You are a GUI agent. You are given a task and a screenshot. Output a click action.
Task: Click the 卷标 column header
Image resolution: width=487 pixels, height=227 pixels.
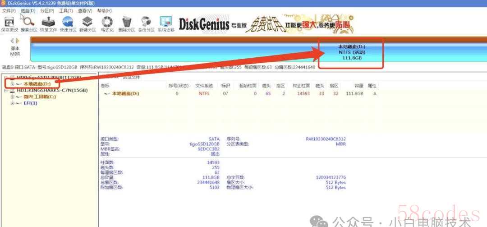pos(105,85)
